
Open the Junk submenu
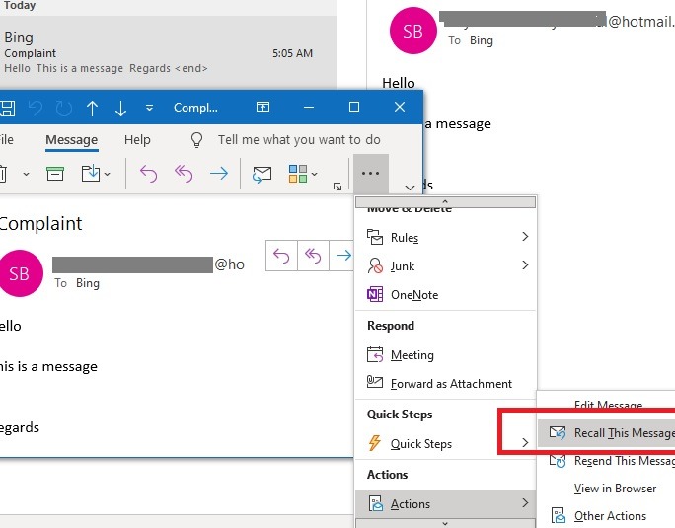[445, 265]
